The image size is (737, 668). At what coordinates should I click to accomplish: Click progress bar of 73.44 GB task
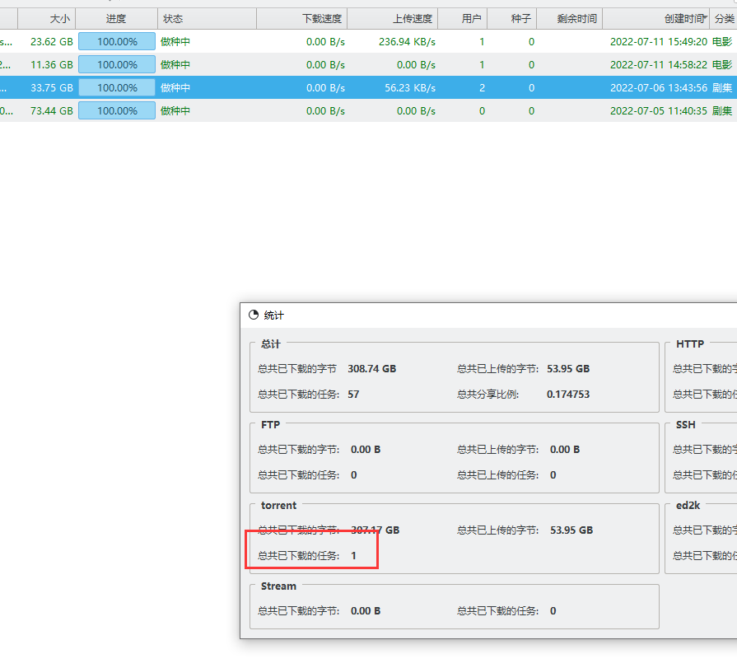[117, 110]
